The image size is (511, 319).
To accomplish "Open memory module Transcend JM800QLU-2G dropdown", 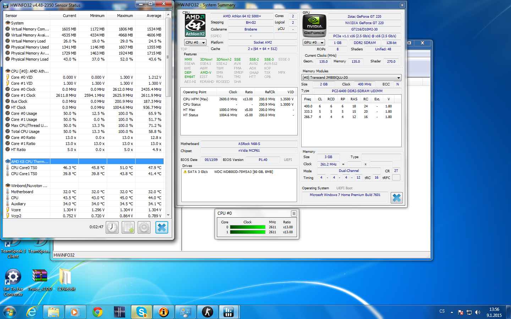I will [351, 77].
